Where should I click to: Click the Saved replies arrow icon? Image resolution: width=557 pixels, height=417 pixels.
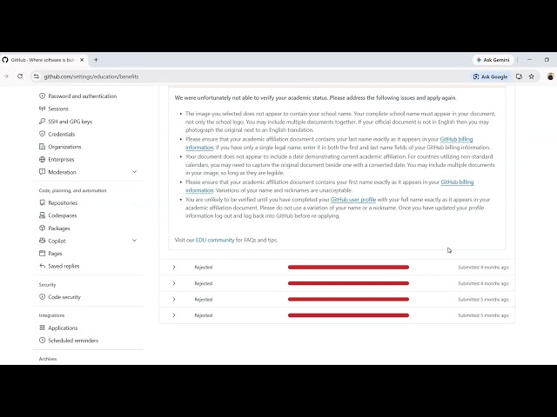[43, 266]
